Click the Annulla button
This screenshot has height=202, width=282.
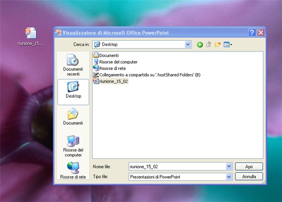point(249,177)
